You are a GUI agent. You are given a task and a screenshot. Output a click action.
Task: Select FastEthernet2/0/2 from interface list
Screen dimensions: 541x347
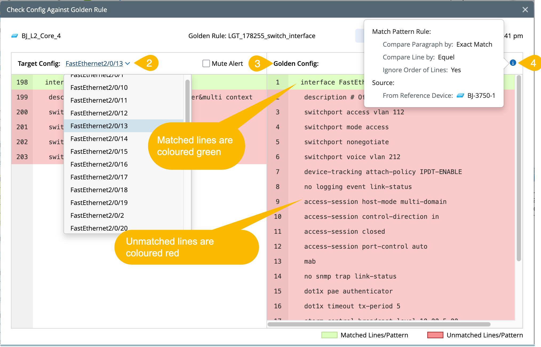pyautogui.click(x=97, y=215)
